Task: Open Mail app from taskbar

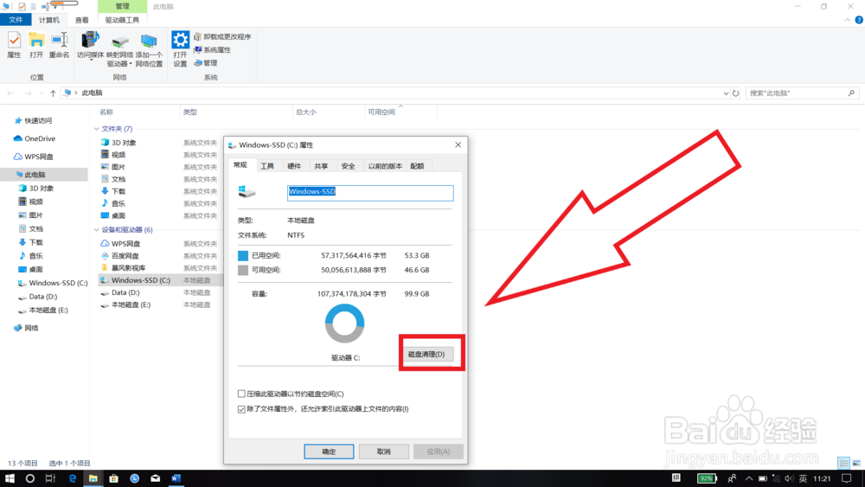Action: pos(156,478)
